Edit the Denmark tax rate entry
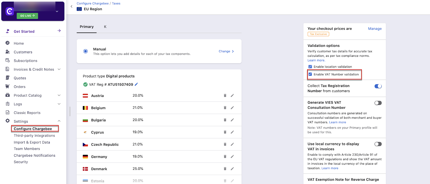The height and width of the screenshot is (184, 430). pos(232,169)
